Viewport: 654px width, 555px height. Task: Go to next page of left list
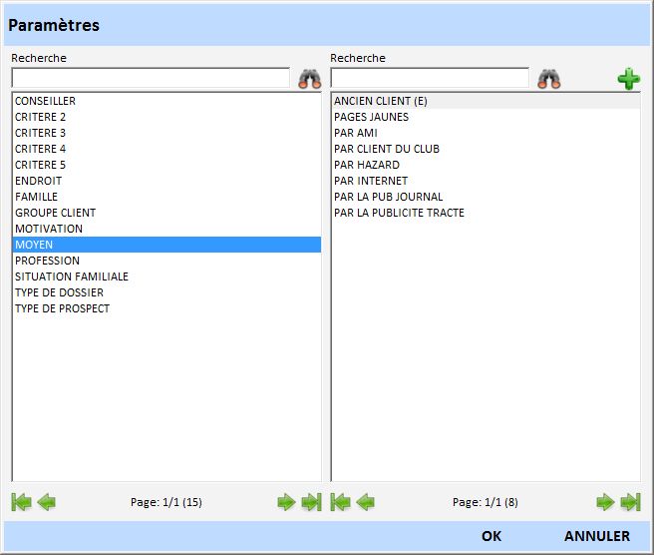(286, 502)
